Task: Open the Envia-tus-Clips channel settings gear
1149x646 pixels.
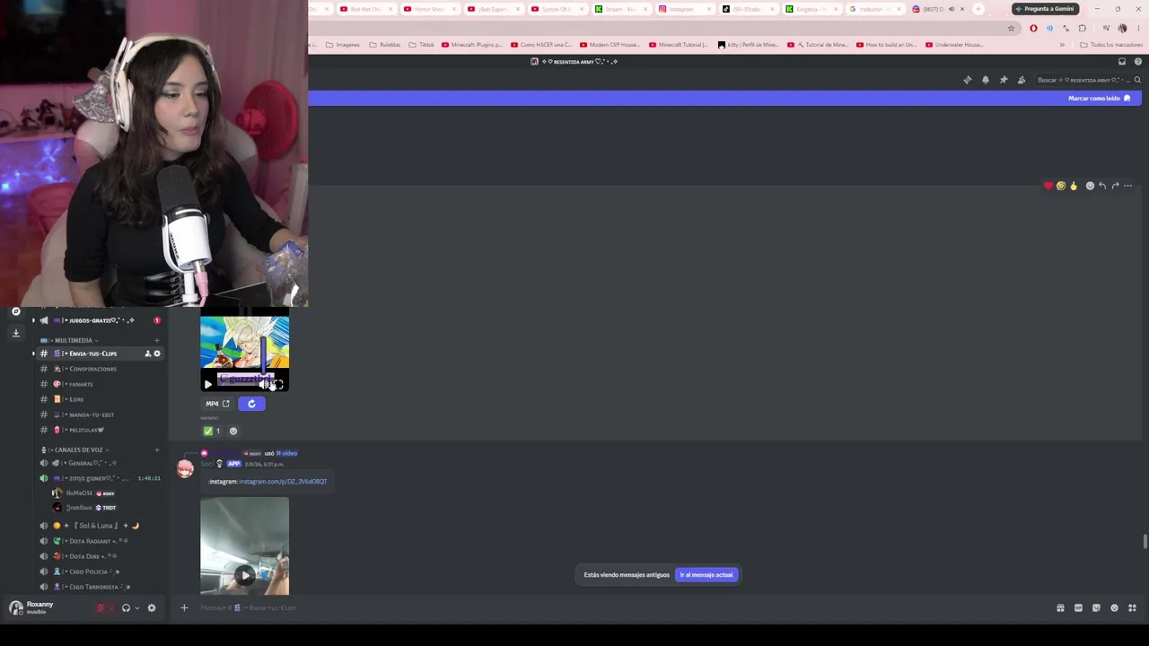Action: [157, 354]
